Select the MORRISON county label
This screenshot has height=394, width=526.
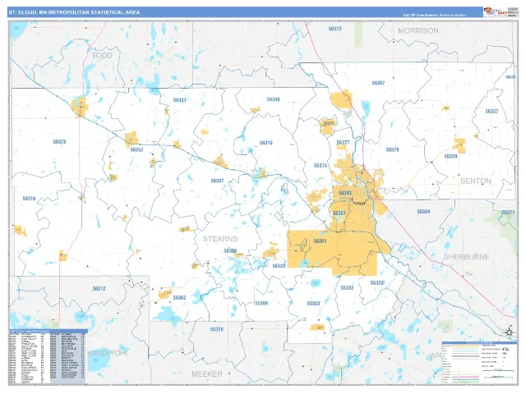[418, 31]
